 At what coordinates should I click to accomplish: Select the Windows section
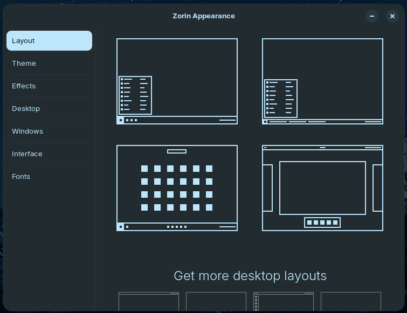[x=49, y=131]
